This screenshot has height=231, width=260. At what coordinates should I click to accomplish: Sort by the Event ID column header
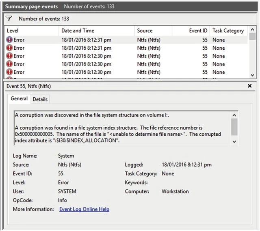coord(199,31)
